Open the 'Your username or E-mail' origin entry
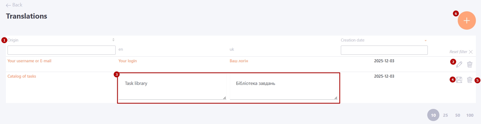 click(x=29, y=61)
